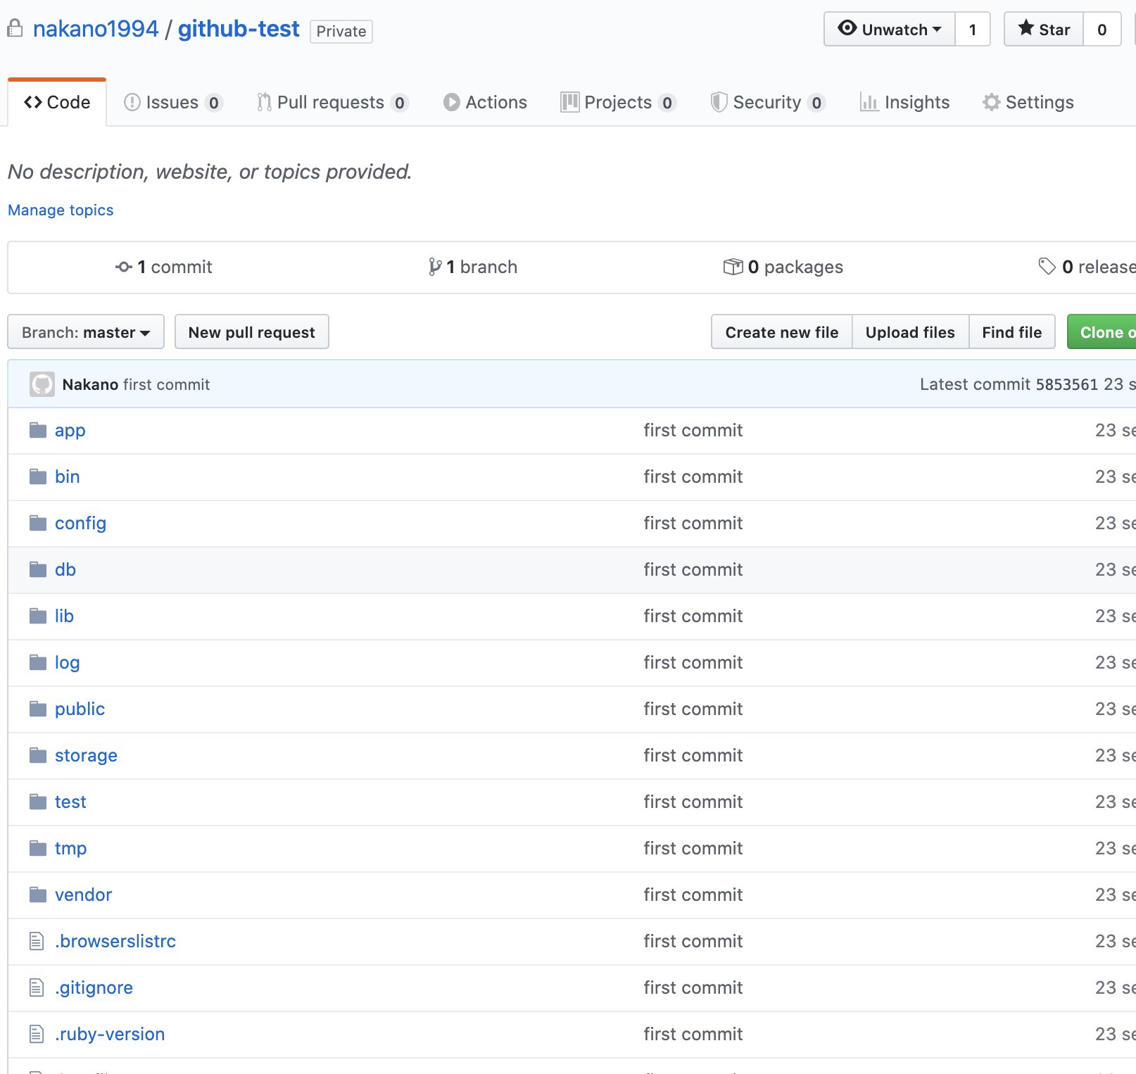The height and width of the screenshot is (1074, 1136).
Task: Click the gear icon on the Settings tab
Action: pos(992,102)
